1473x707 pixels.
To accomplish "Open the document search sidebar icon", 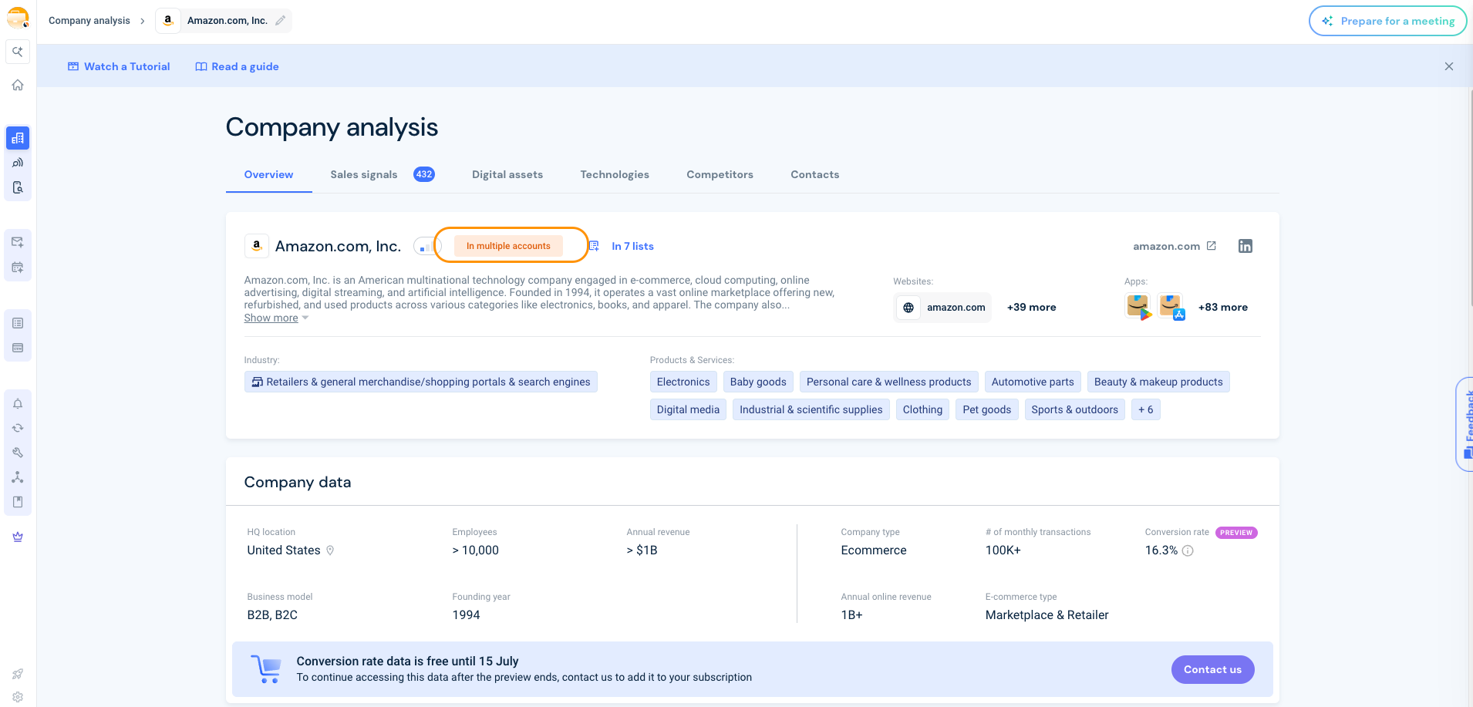I will click(x=18, y=187).
